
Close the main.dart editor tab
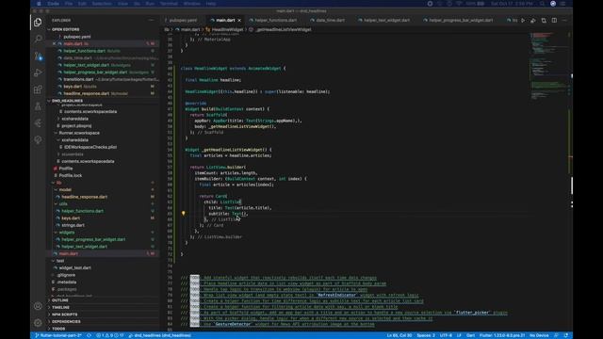click(239, 21)
